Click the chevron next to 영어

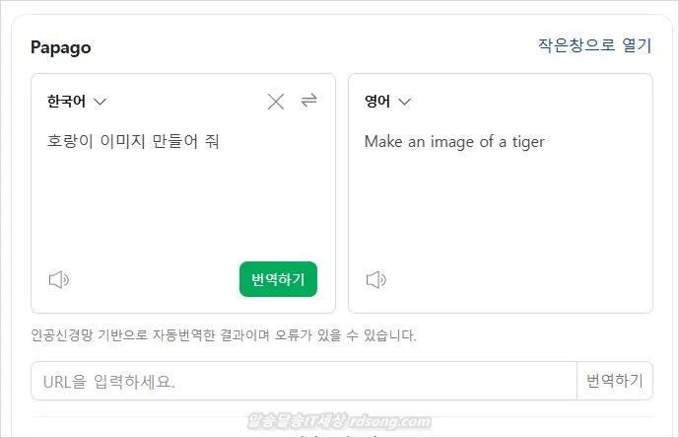pos(404,101)
